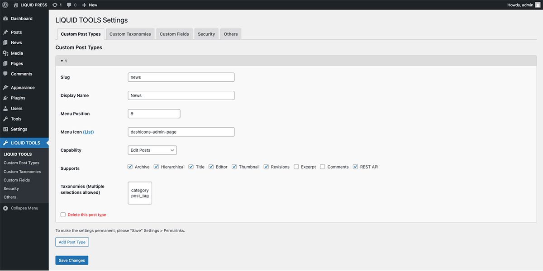Toggle the Editor support checkbox

(211, 167)
